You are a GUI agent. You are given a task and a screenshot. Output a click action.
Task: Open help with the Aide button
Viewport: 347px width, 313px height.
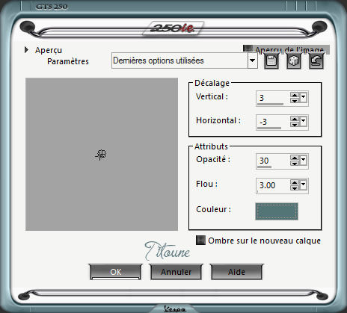(x=236, y=272)
